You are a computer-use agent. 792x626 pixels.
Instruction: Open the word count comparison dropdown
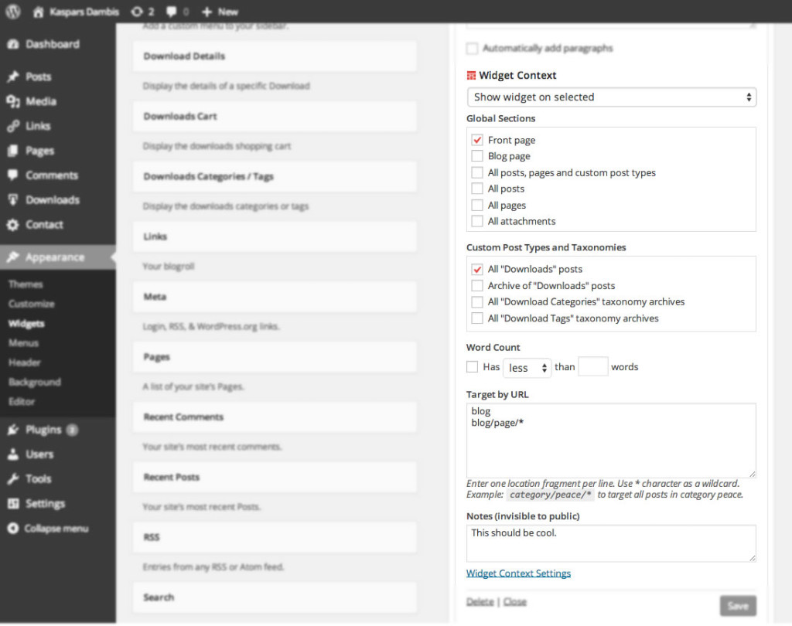click(527, 368)
